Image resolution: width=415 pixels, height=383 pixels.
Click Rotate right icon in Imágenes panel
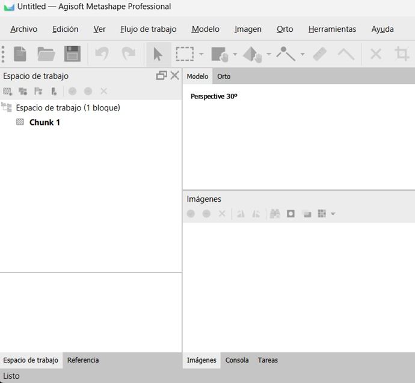pyautogui.click(x=256, y=214)
